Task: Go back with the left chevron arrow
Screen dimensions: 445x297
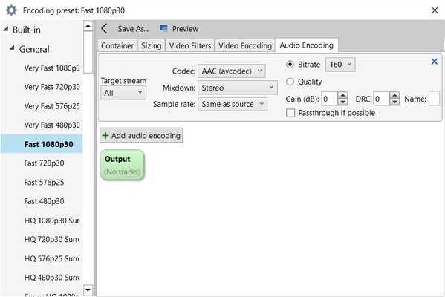Action: (x=104, y=29)
